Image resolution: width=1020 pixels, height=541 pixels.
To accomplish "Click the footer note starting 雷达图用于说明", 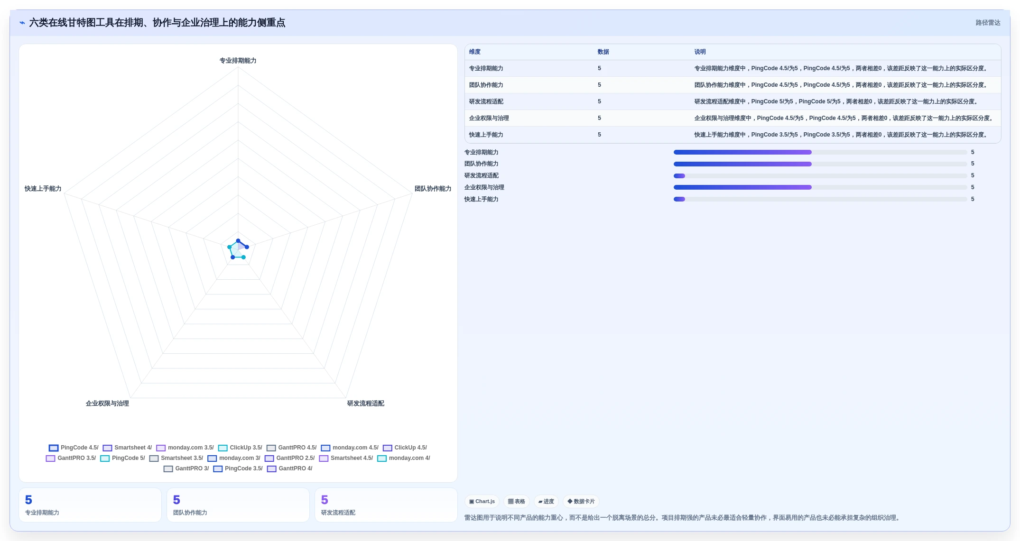I will click(x=683, y=518).
